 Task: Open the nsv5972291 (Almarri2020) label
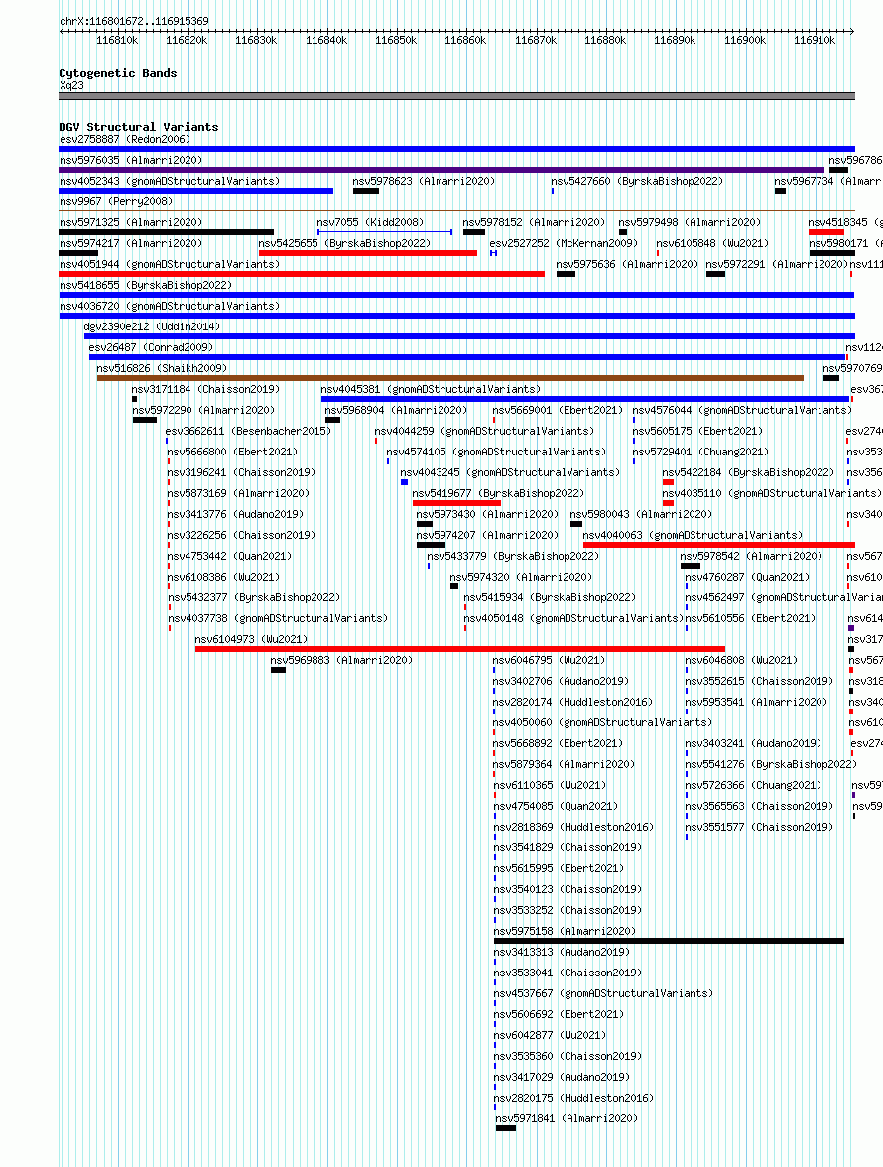777,264
